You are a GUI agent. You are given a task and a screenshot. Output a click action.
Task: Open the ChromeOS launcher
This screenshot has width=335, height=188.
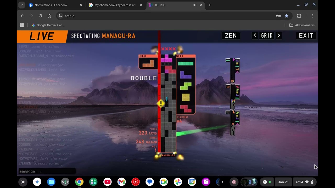click(23, 182)
